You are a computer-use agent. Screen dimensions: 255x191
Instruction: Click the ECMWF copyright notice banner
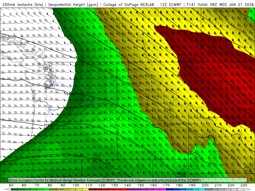pyautogui.click(x=128, y=180)
